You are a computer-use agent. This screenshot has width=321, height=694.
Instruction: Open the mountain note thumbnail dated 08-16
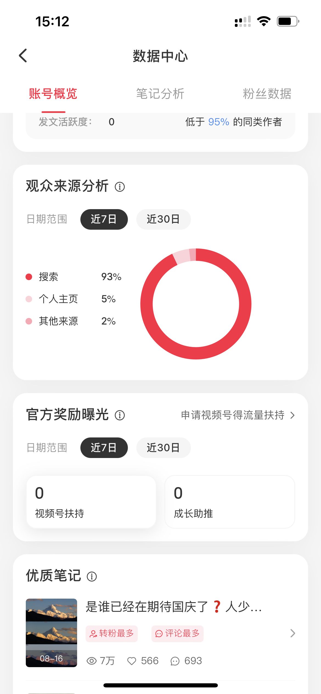(51, 633)
